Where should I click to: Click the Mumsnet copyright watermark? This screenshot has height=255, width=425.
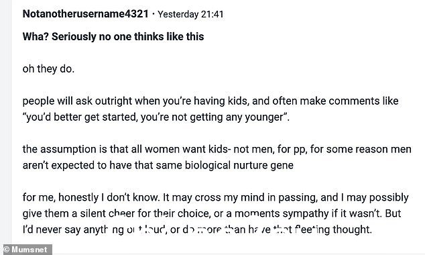click(x=25, y=250)
